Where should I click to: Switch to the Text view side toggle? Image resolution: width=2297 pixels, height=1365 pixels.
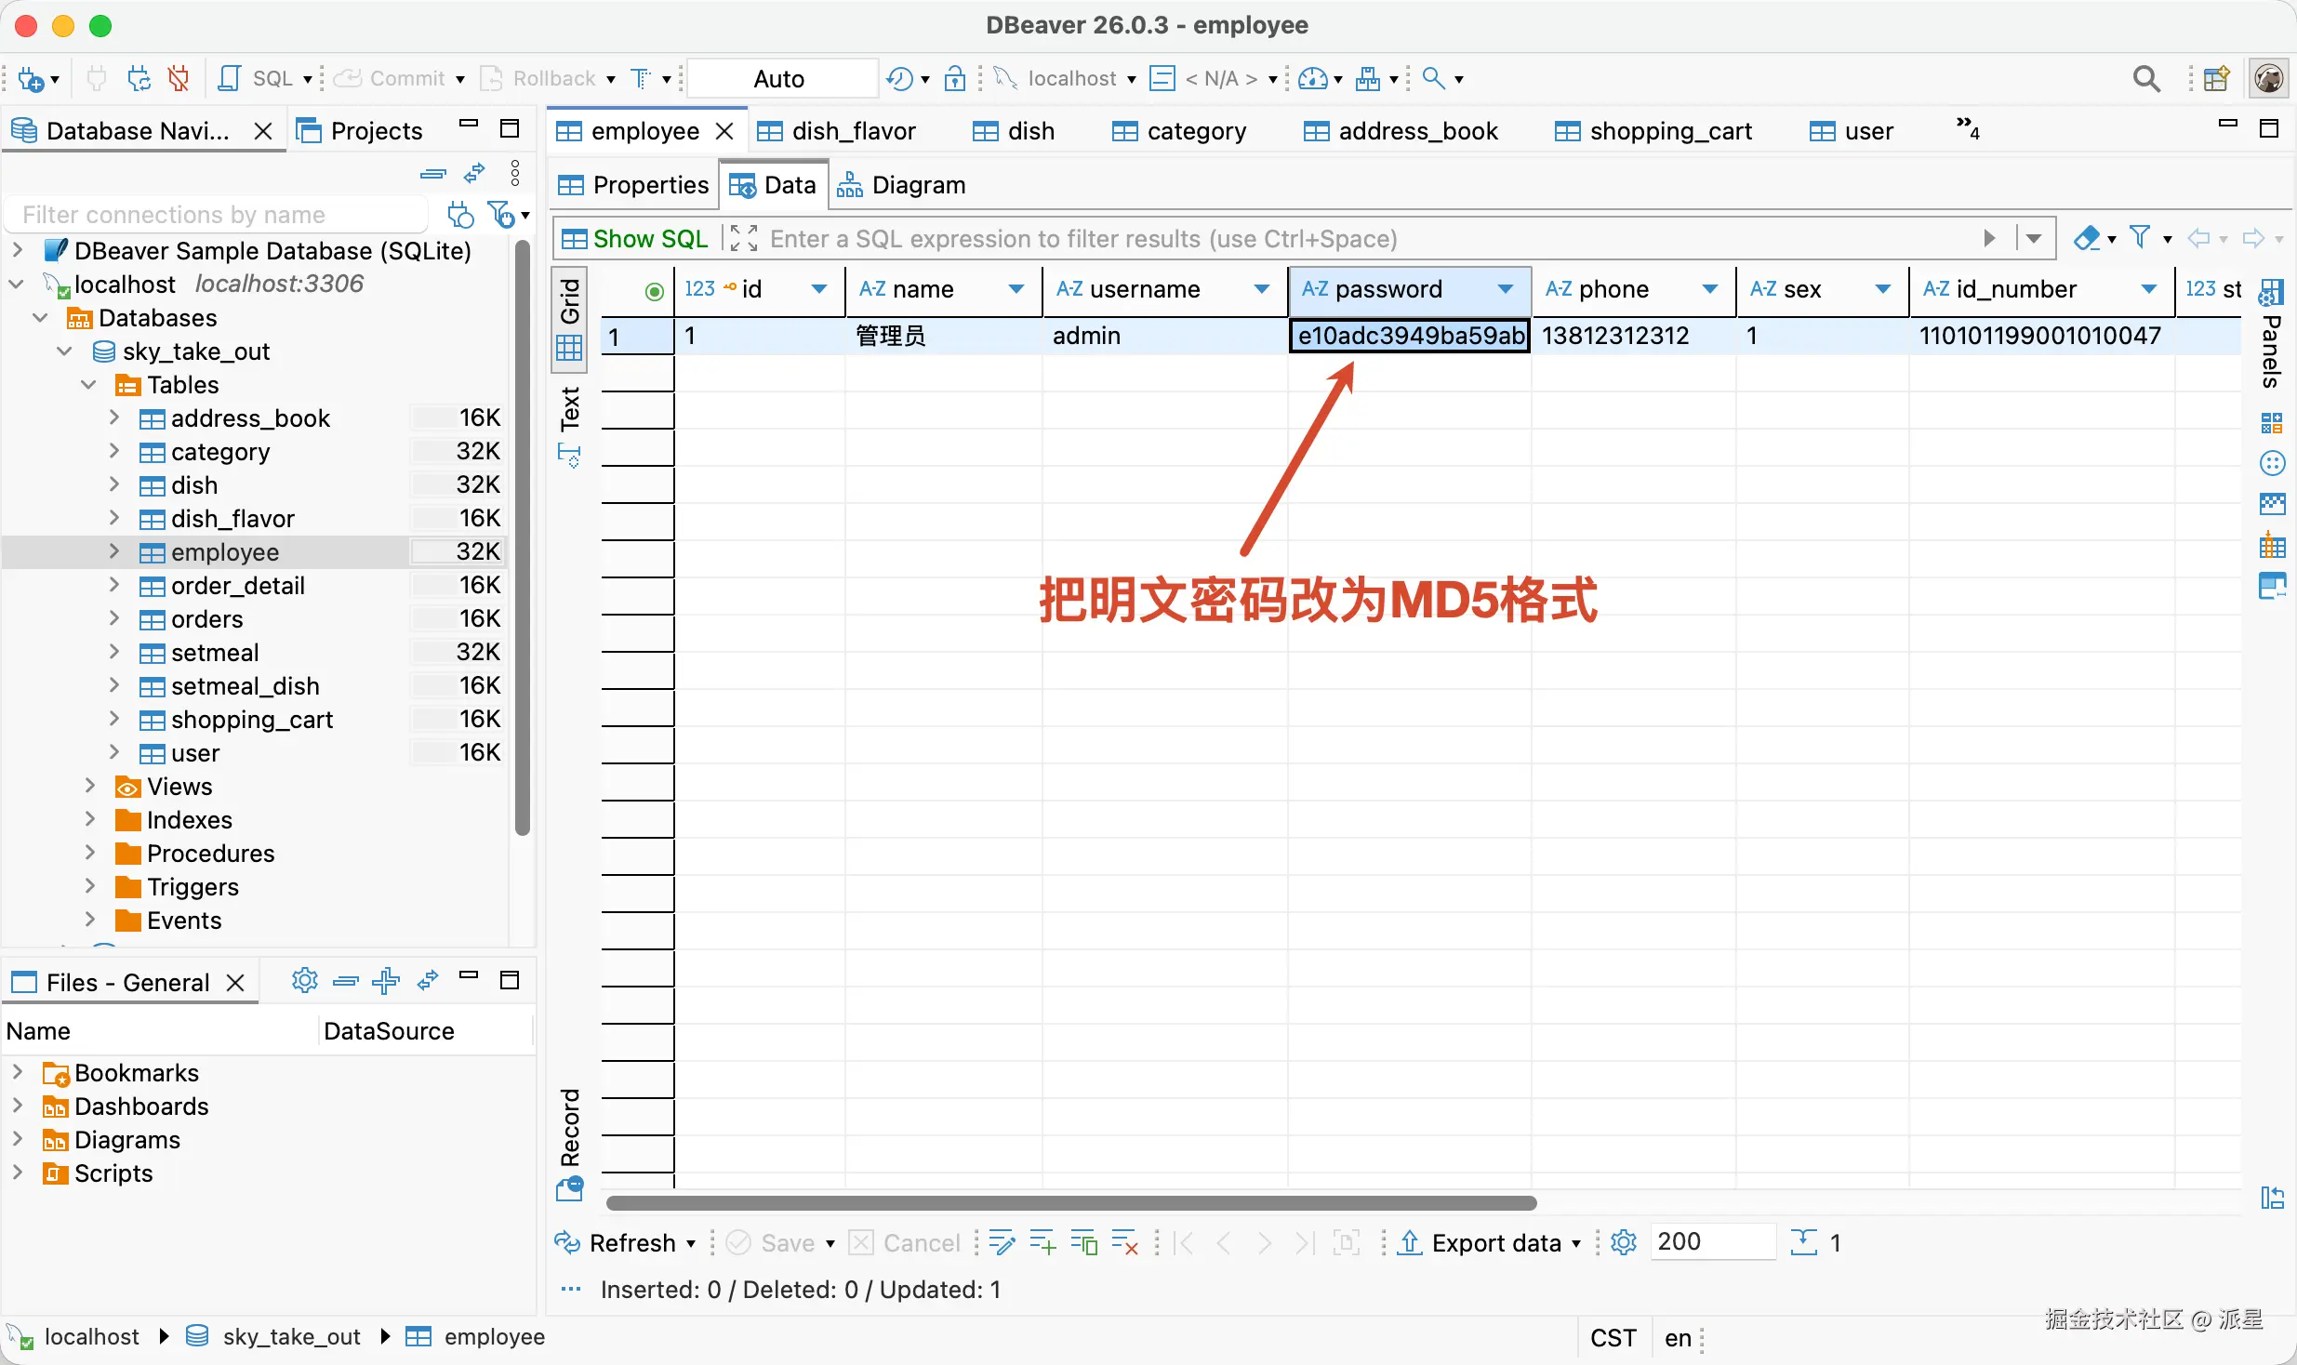569,409
